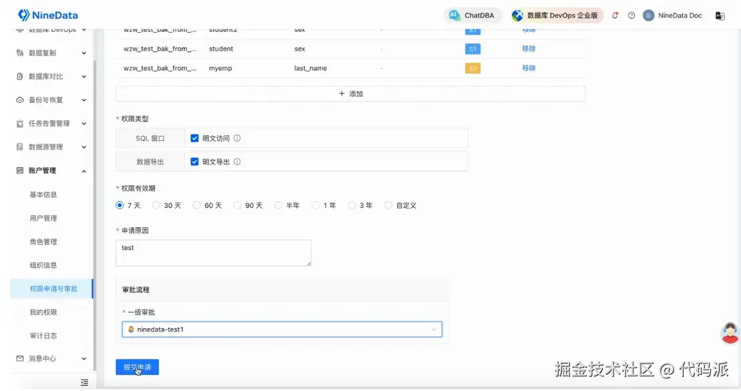Choose the 自定义 validity period option
The image size is (741, 391).
pyautogui.click(x=388, y=205)
